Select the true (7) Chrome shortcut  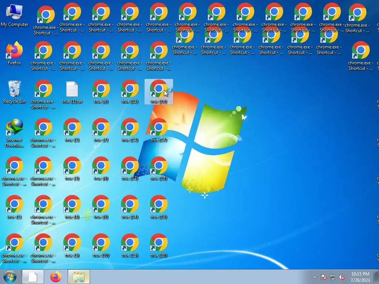(101, 130)
